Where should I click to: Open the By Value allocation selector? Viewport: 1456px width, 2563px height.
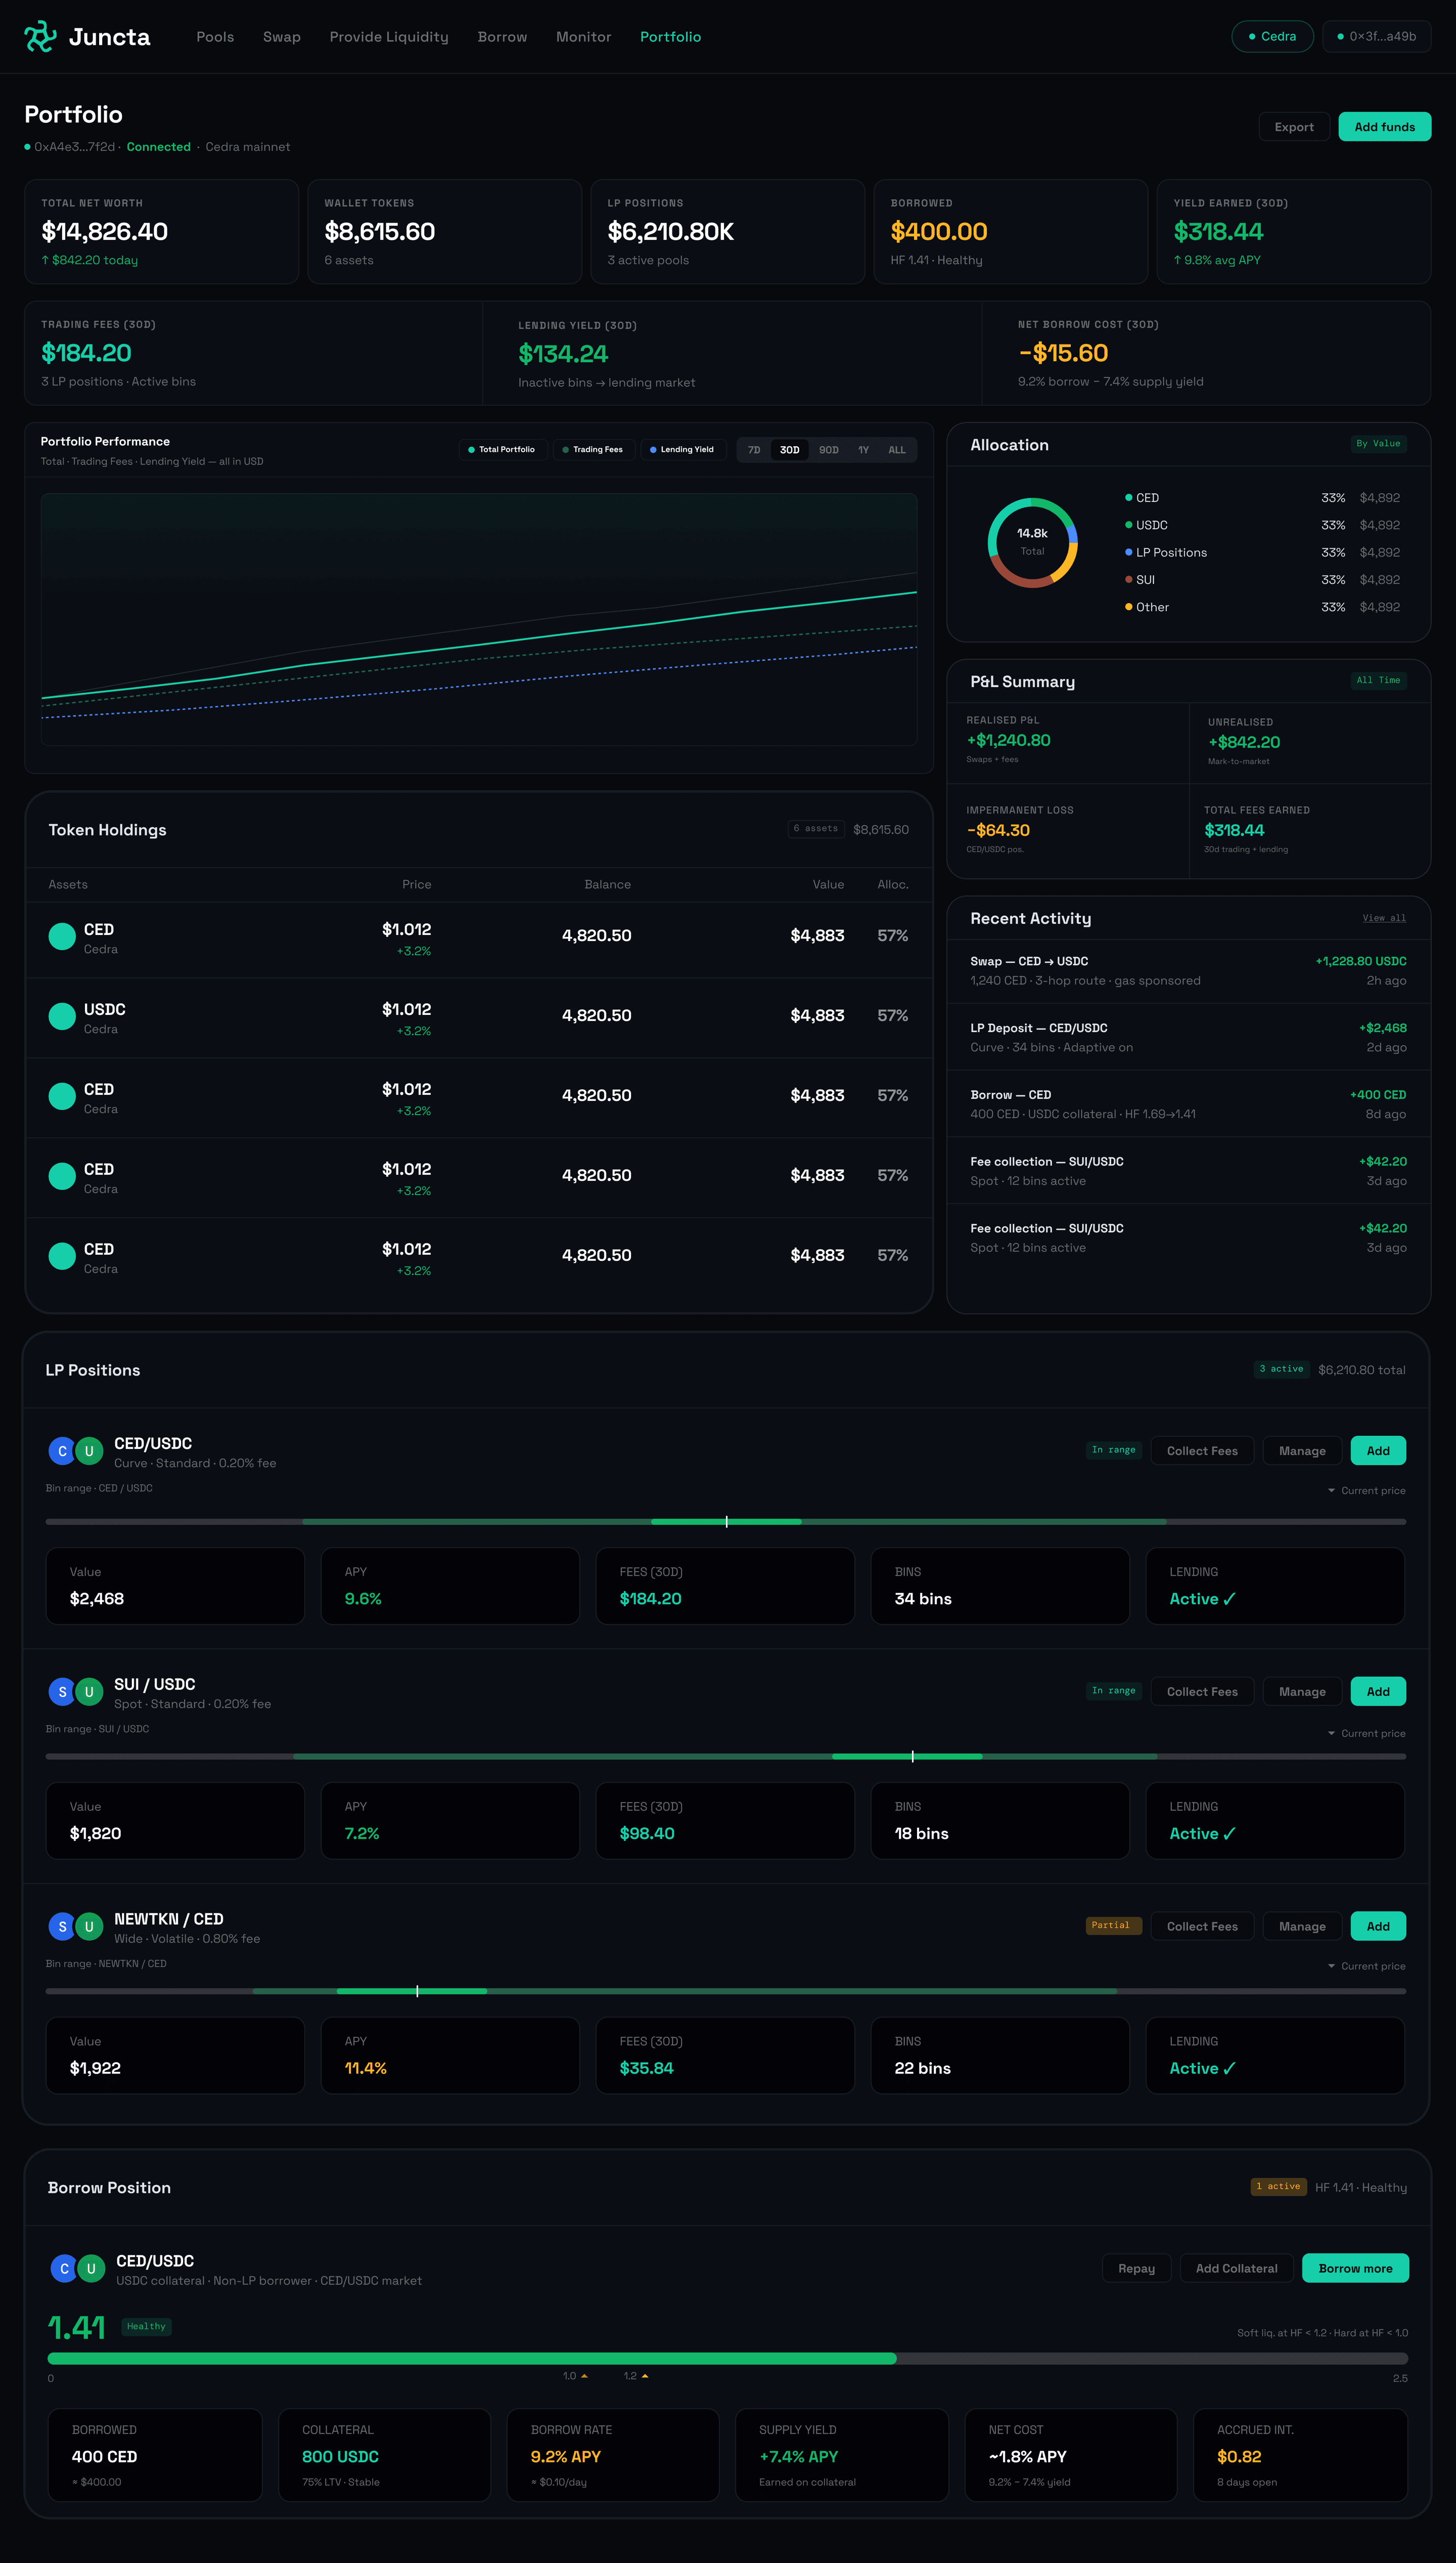click(1378, 443)
